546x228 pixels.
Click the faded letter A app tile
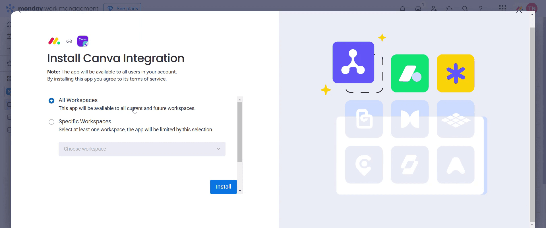point(456,165)
